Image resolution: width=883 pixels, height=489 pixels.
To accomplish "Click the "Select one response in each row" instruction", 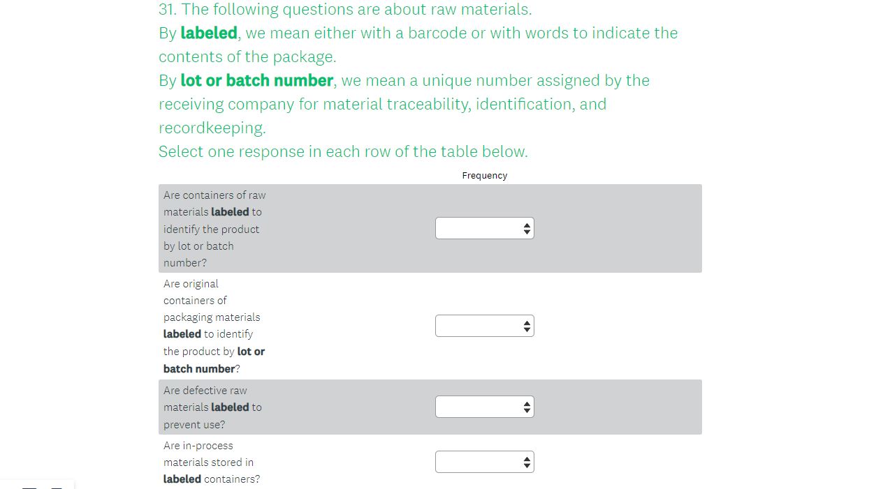I will pyautogui.click(x=343, y=151).
